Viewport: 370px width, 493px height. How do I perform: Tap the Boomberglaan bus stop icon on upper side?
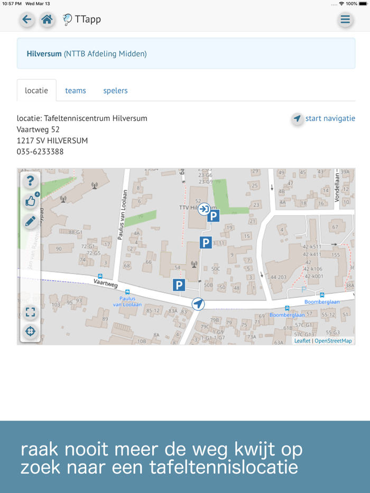click(322, 295)
